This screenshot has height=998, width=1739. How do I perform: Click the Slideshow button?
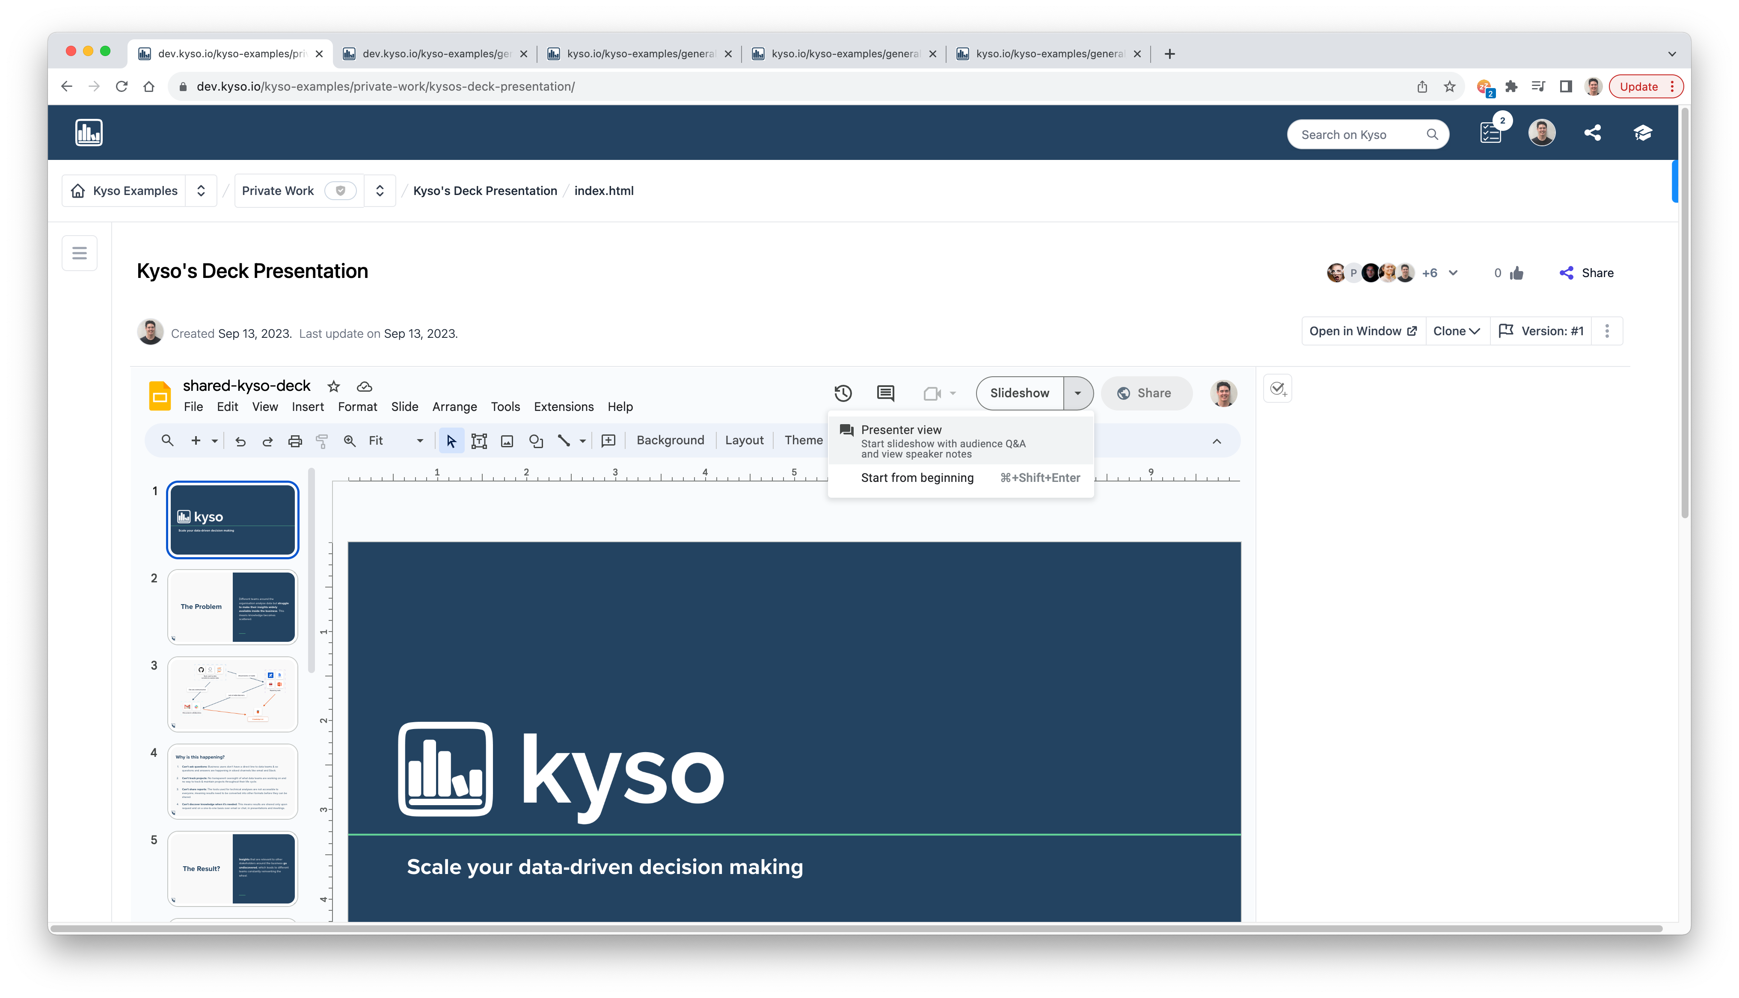click(x=1019, y=393)
